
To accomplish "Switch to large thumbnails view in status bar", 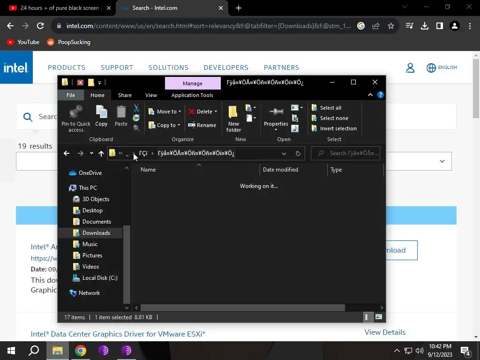I will pos(379,317).
